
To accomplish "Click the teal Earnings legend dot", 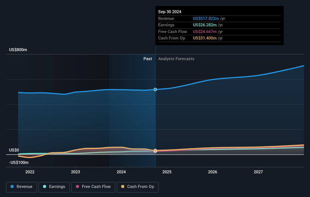I will pos(45,186).
